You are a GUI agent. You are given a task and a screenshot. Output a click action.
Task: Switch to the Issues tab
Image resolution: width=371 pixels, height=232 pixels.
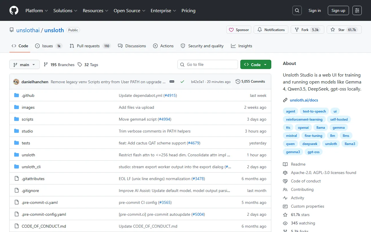pyautogui.click(x=48, y=46)
